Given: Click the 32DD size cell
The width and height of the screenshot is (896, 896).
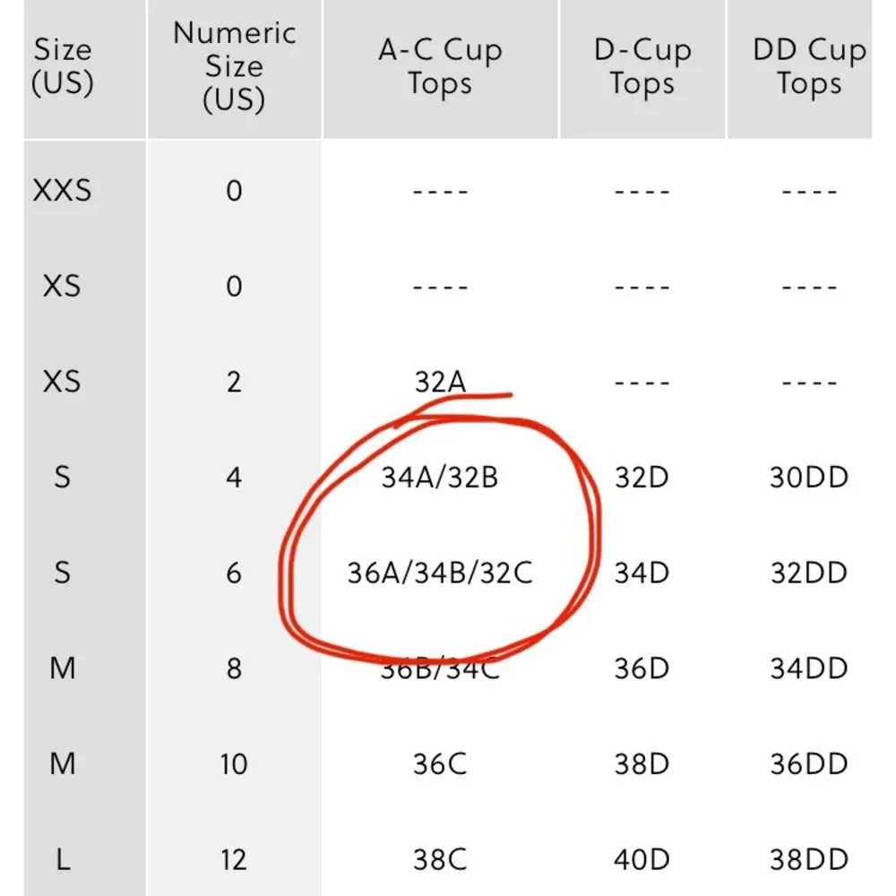Looking at the screenshot, I should pos(808,573).
